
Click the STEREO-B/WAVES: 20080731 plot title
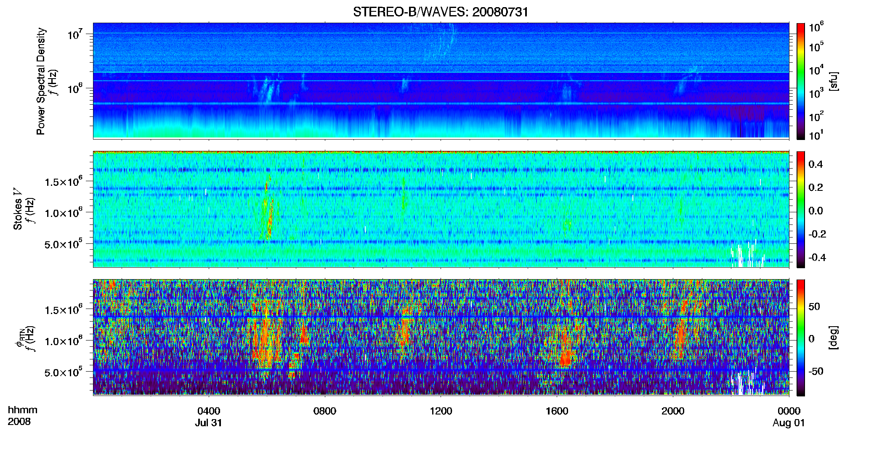pos(441,12)
